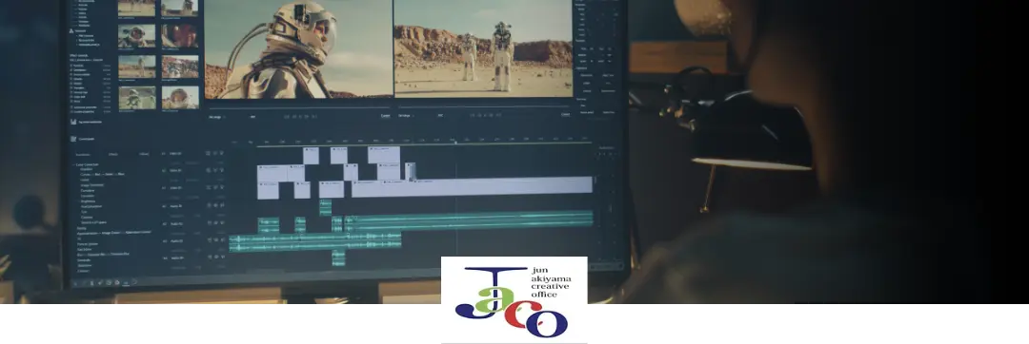Toggle the mute control on the bottom audio track
The height and width of the screenshot is (344, 1029).
coord(214,258)
